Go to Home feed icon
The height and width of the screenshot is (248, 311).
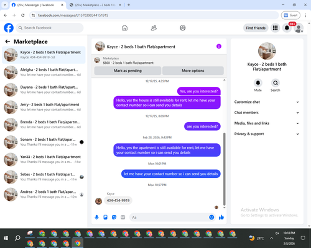click(x=124, y=28)
